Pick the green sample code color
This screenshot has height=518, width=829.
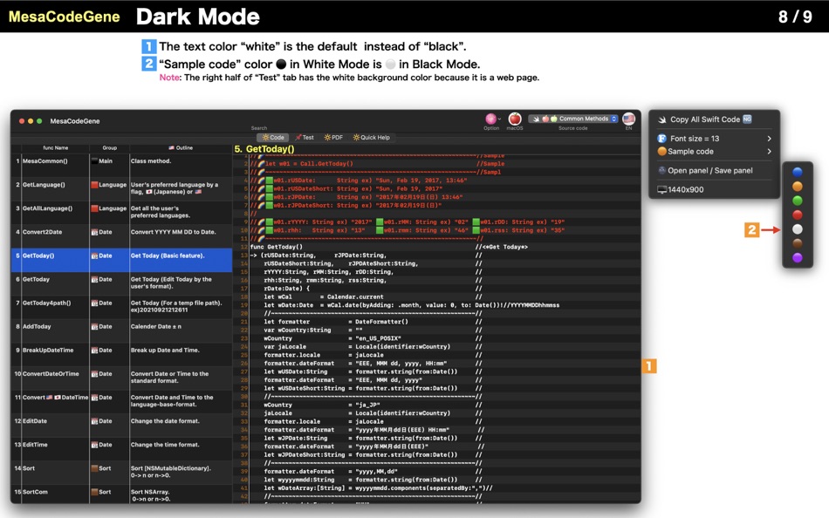click(798, 201)
